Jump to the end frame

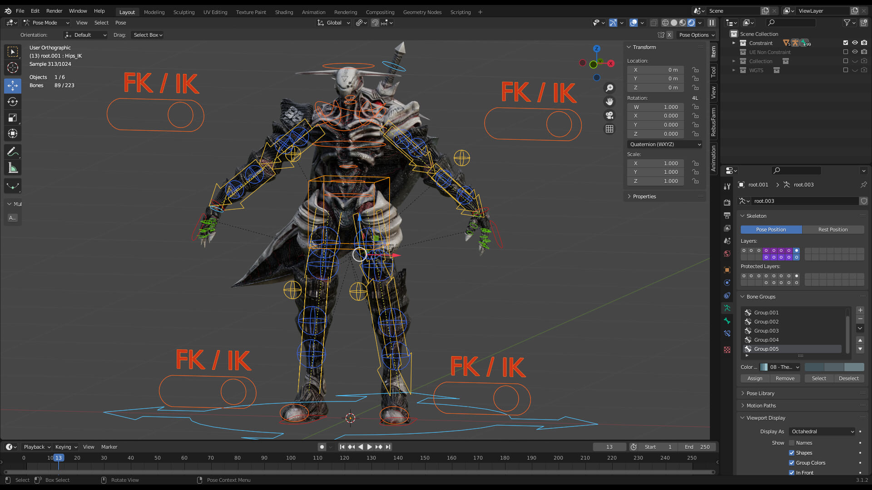(388, 447)
